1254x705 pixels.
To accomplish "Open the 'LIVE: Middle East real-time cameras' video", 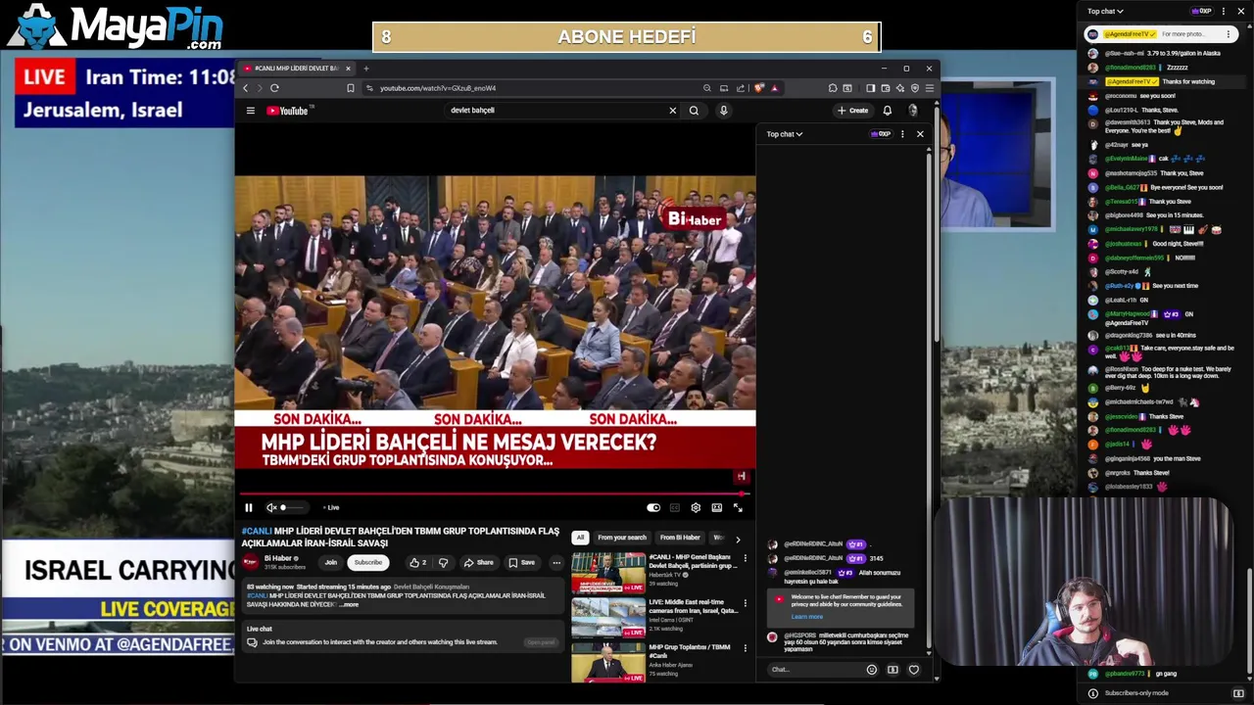I will [608, 617].
